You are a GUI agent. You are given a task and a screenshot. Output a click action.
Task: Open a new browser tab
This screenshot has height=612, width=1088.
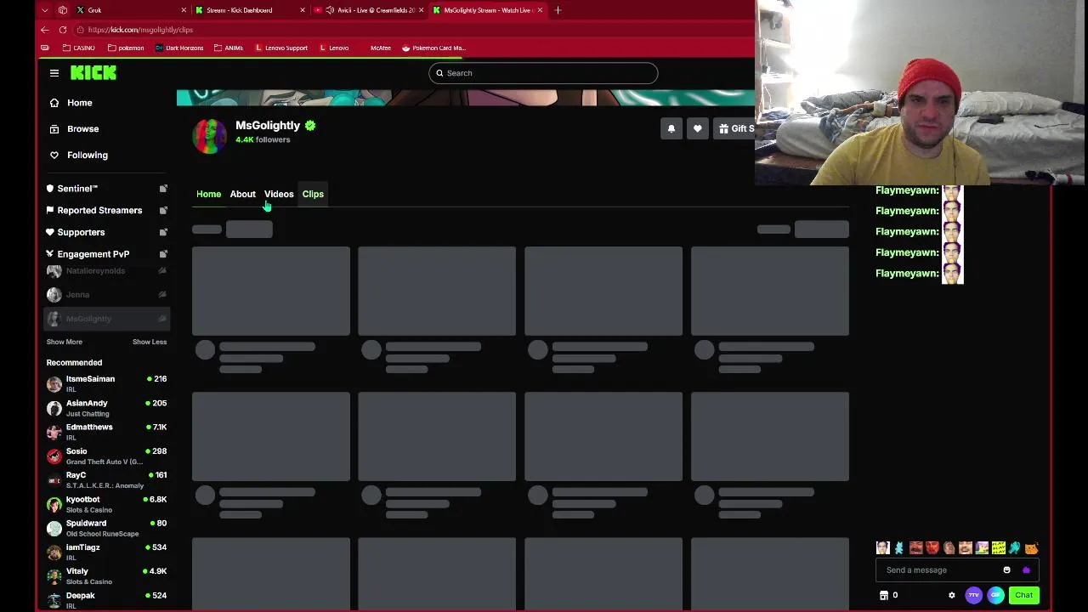(x=558, y=10)
